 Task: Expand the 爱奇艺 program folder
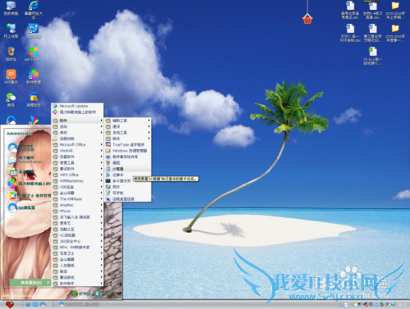click(x=78, y=223)
